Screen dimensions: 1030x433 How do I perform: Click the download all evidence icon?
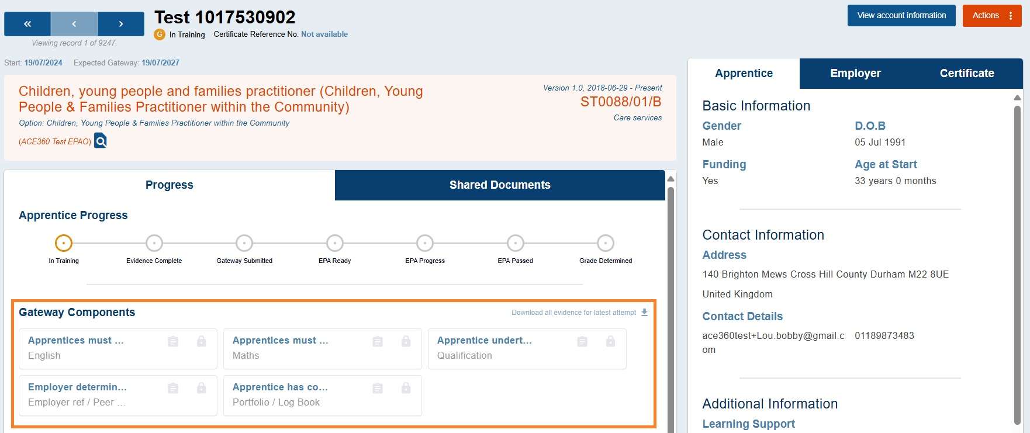644,312
